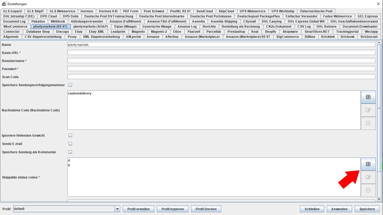Screen dimensions: 383x215
Task: Edit the selected Shippable status code
Action: click(x=368, y=177)
